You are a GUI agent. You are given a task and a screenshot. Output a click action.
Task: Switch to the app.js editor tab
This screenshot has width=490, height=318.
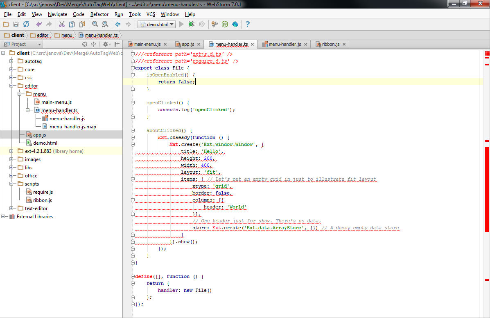click(188, 44)
